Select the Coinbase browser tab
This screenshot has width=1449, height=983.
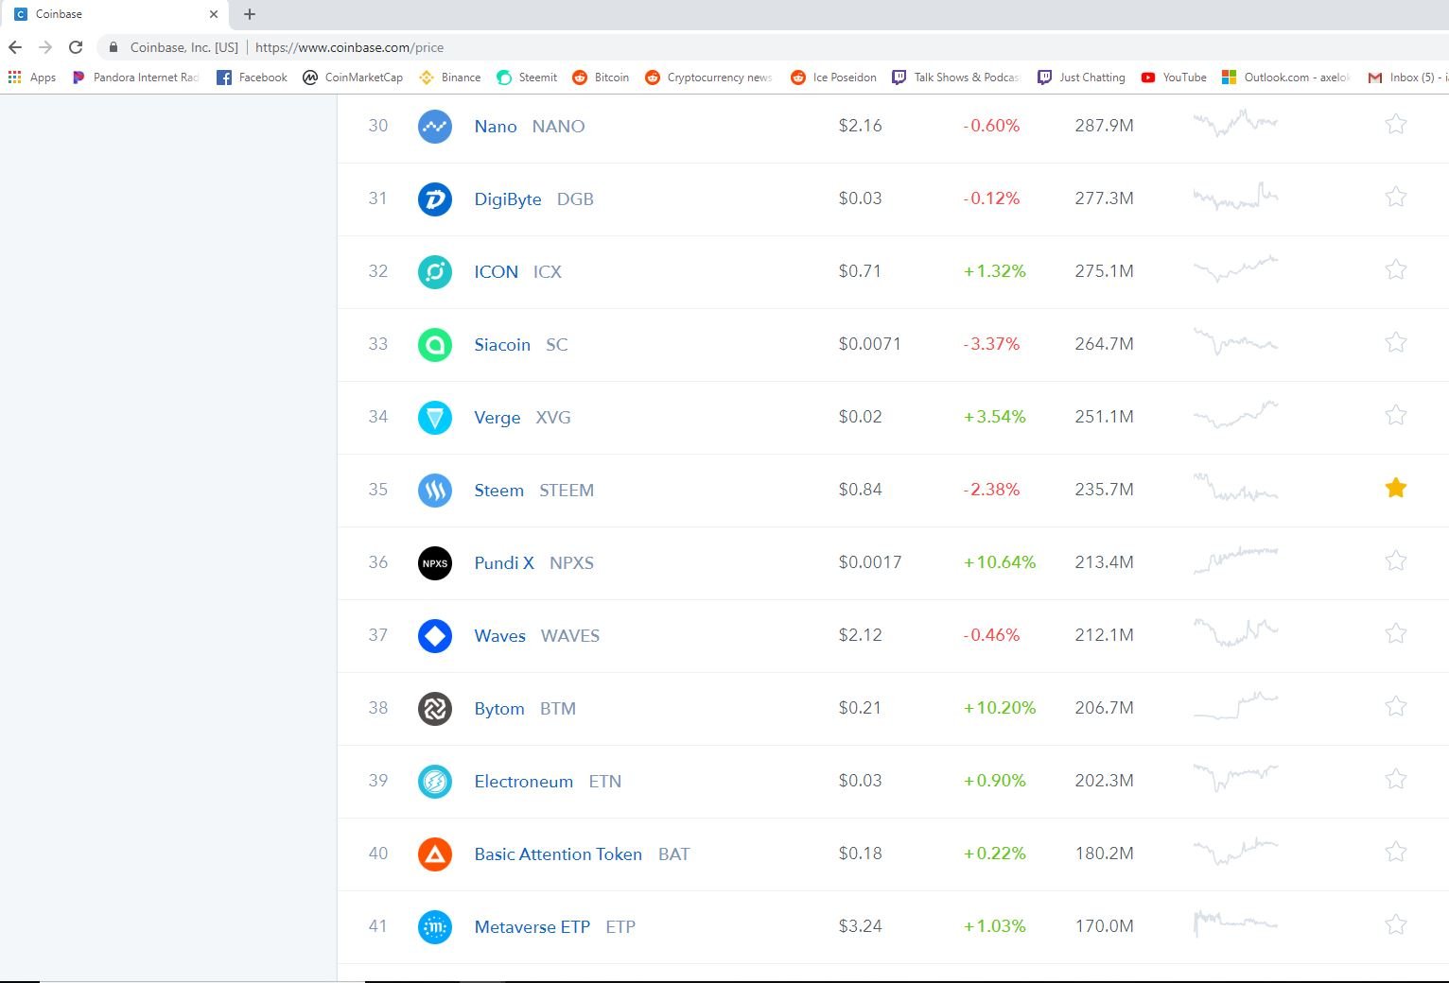pos(114,14)
